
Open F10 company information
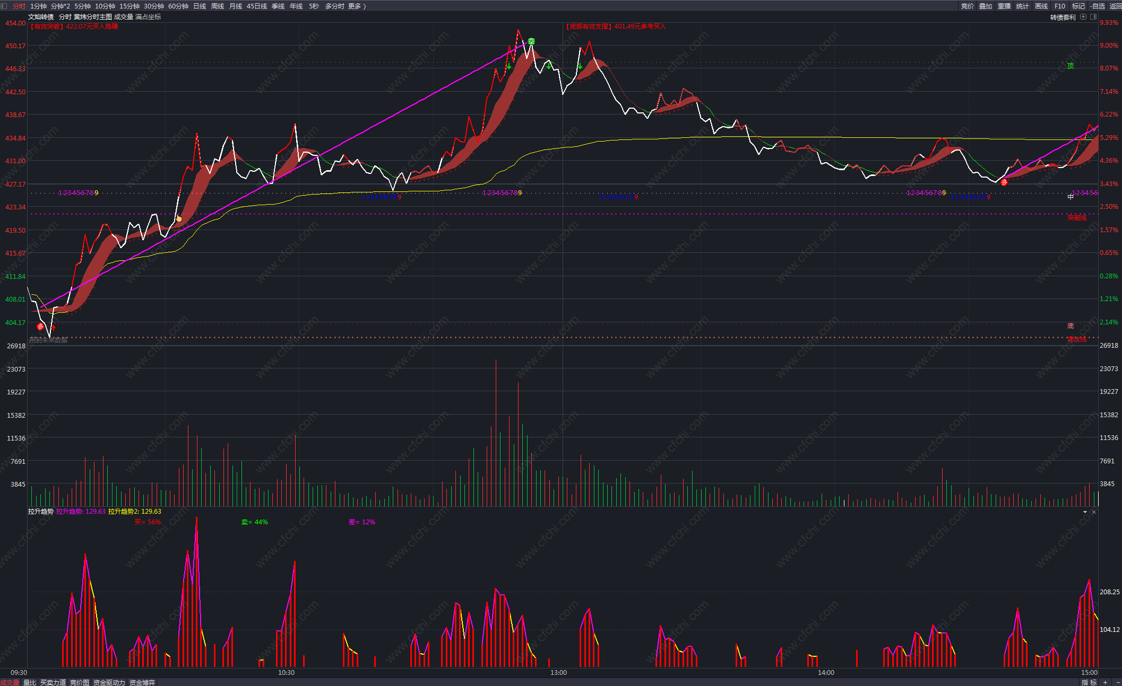click(1059, 6)
